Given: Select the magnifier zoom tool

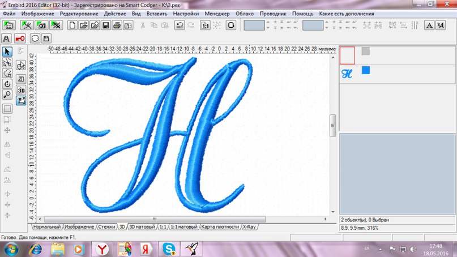Looking at the screenshot, I should (x=8, y=94).
